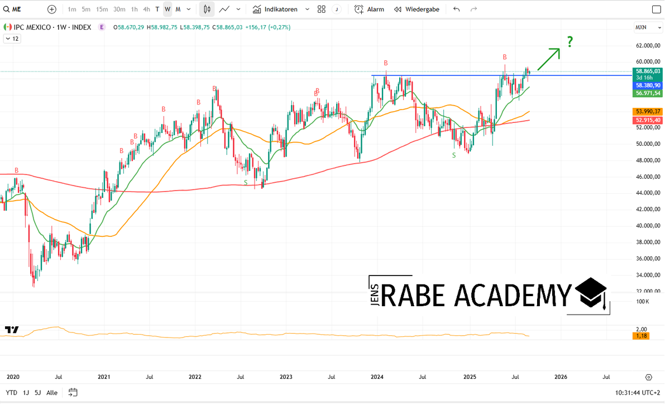Open the candlestick chart type selector

click(x=207, y=9)
